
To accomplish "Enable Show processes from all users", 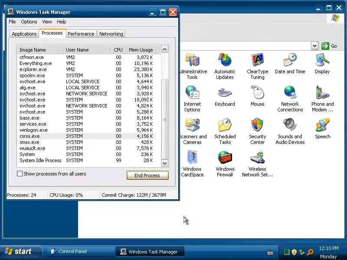I will 20,174.
